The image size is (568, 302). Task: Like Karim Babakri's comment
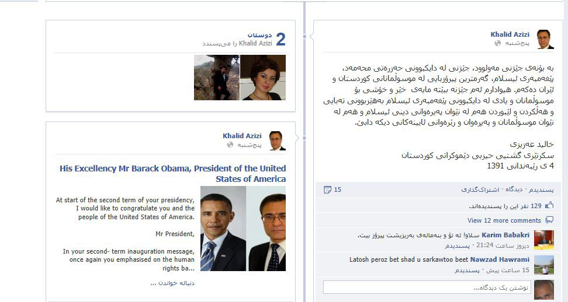click(x=457, y=245)
